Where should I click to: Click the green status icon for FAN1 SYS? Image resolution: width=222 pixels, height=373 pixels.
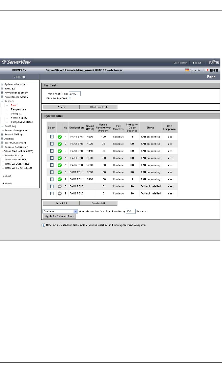pyautogui.click(x=60, y=137)
